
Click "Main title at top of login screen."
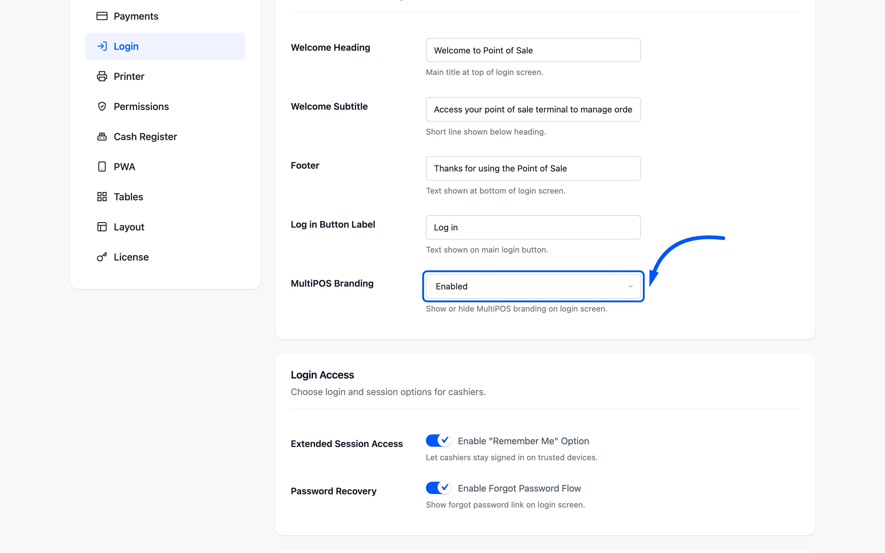point(485,73)
